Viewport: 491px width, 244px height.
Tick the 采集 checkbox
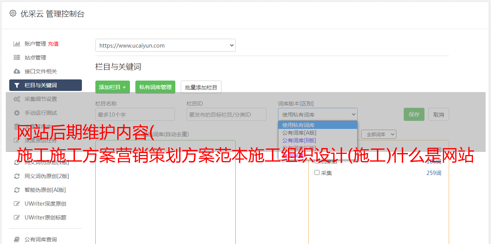tap(317, 173)
